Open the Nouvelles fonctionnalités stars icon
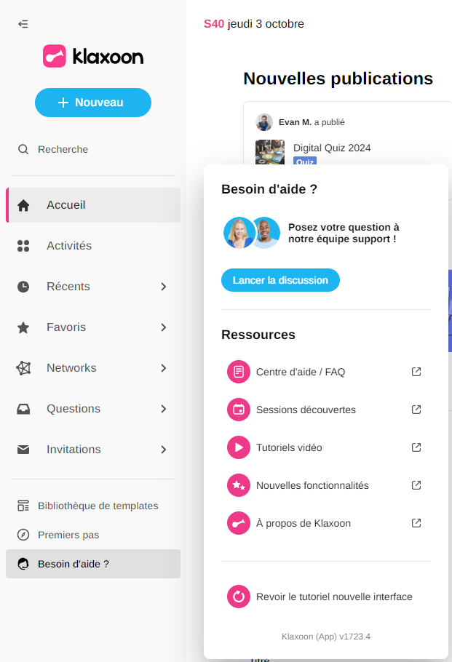This screenshot has height=662, width=452. click(x=238, y=485)
